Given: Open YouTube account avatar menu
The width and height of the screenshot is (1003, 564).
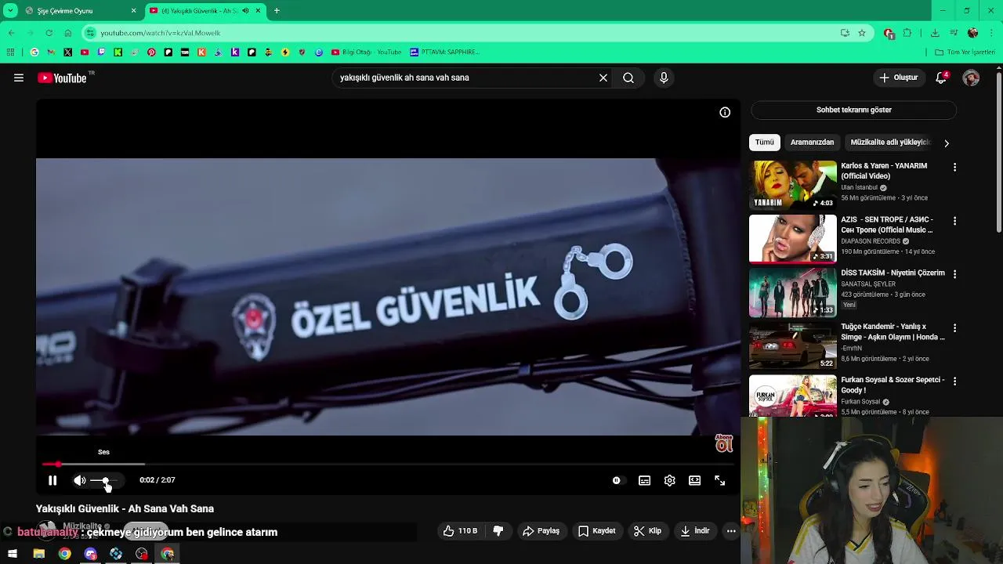Looking at the screenshot, I should coord(971,78).
